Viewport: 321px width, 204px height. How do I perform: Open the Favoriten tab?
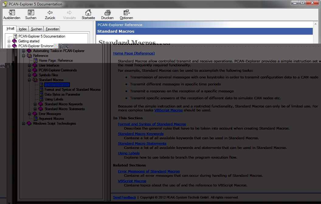(52, 29)
